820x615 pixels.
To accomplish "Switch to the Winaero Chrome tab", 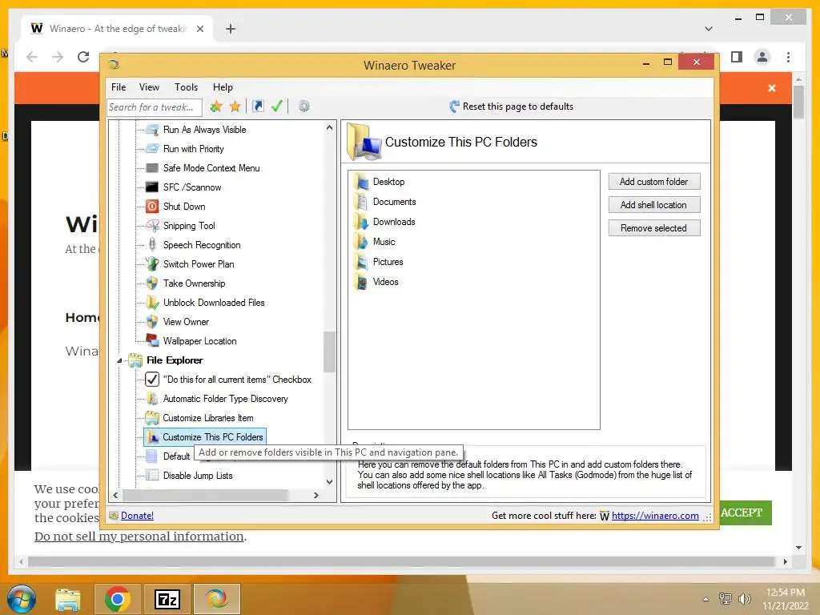I will 117,29.
